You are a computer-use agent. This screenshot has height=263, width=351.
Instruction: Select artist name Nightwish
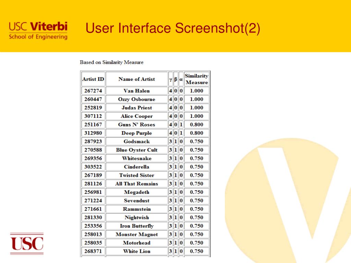136,217
